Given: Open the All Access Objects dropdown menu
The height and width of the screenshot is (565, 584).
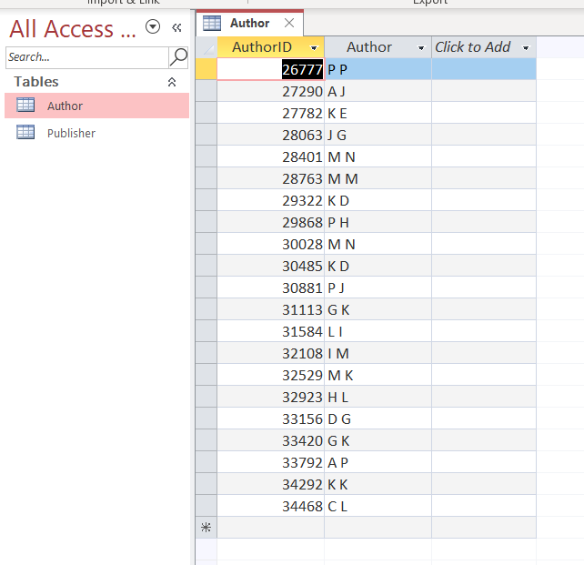Looking at the screenshot, I should point(153,28).
